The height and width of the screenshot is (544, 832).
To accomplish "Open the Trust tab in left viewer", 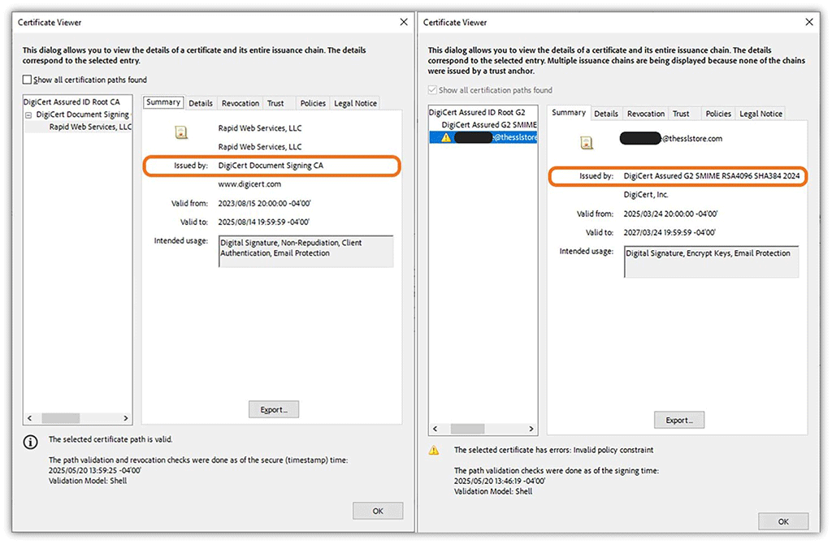I will [275, 103].
